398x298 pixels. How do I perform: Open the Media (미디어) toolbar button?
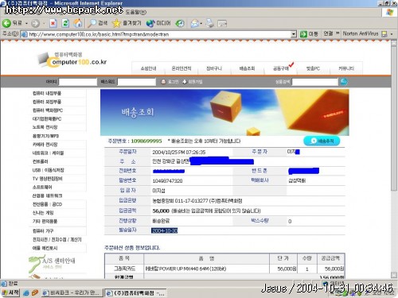158,23
